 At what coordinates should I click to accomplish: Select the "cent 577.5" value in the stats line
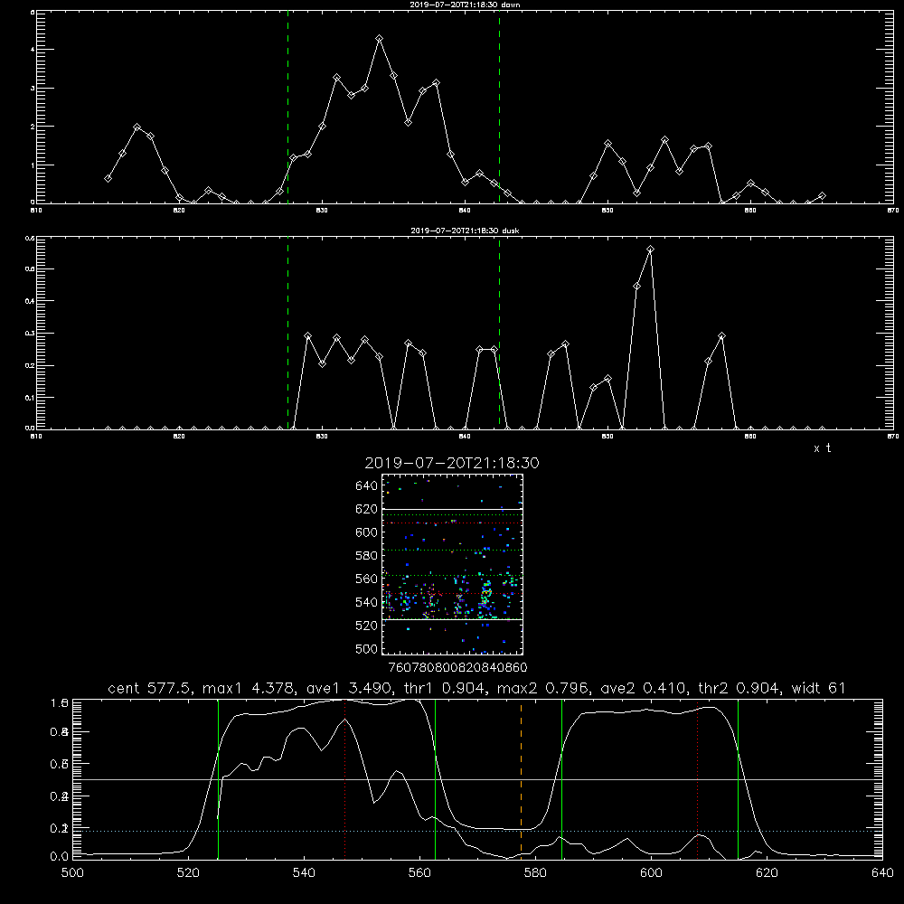[x=152, y=688]
